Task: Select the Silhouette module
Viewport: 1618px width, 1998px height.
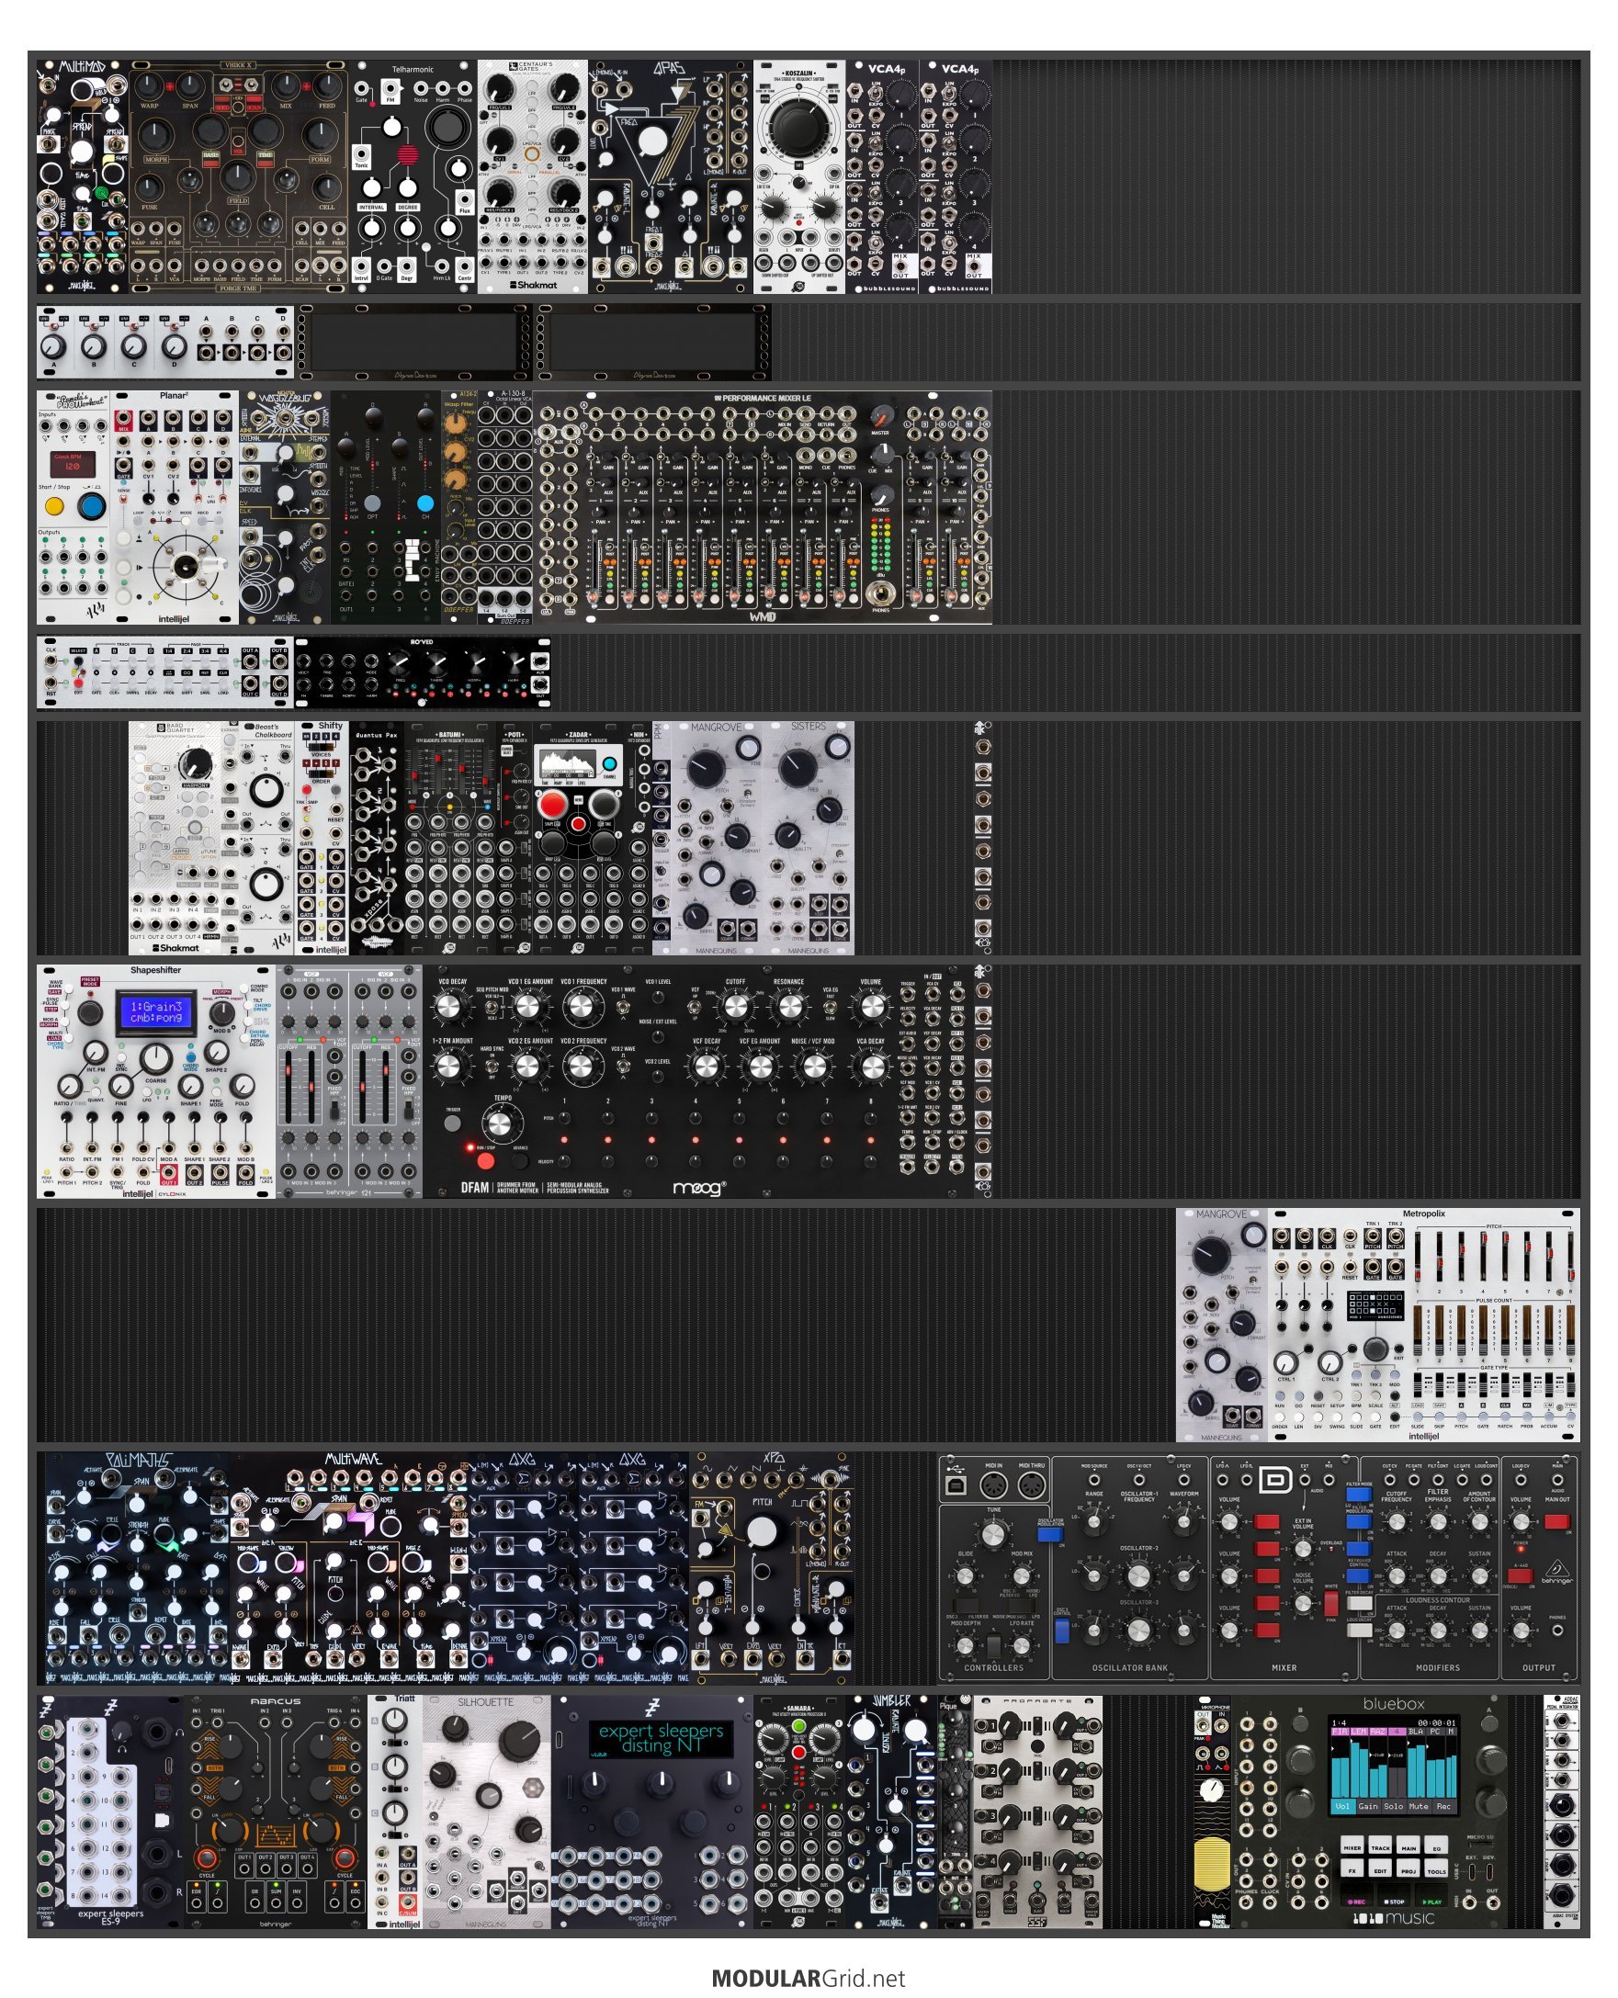Action: pos(487,1812)
